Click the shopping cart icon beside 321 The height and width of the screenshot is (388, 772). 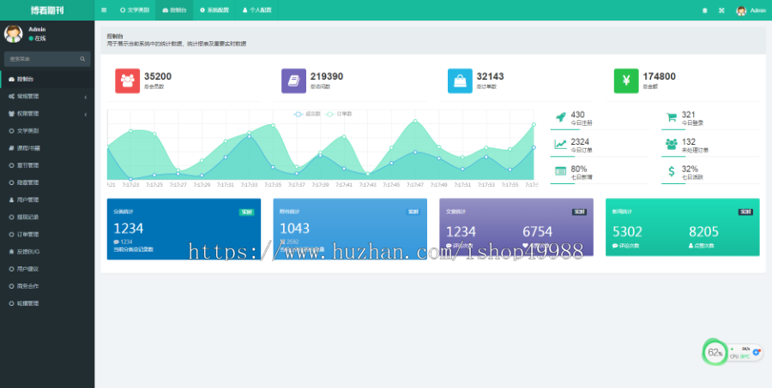[671, 117]
